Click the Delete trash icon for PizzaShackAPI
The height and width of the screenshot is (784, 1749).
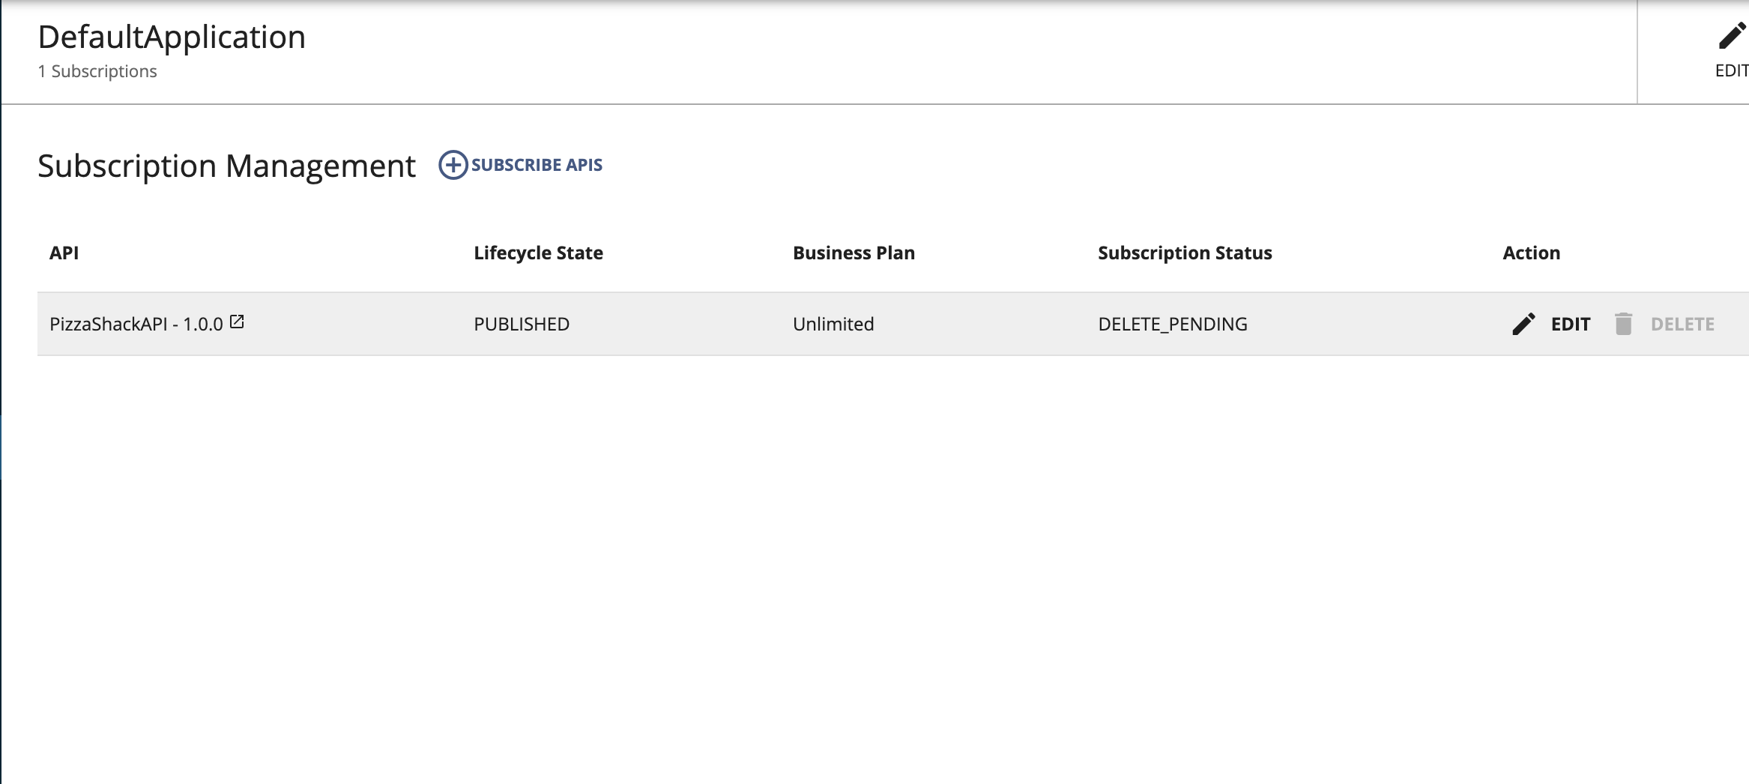(x=1625, y=323)
